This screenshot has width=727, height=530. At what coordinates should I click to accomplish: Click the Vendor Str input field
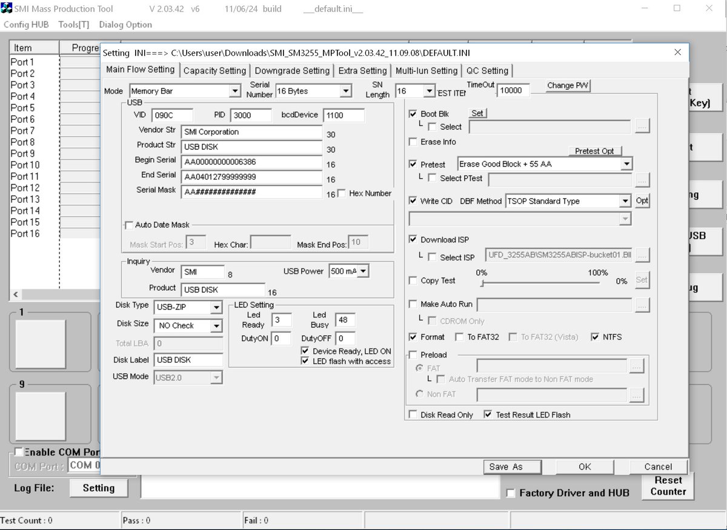pos(251,132)
